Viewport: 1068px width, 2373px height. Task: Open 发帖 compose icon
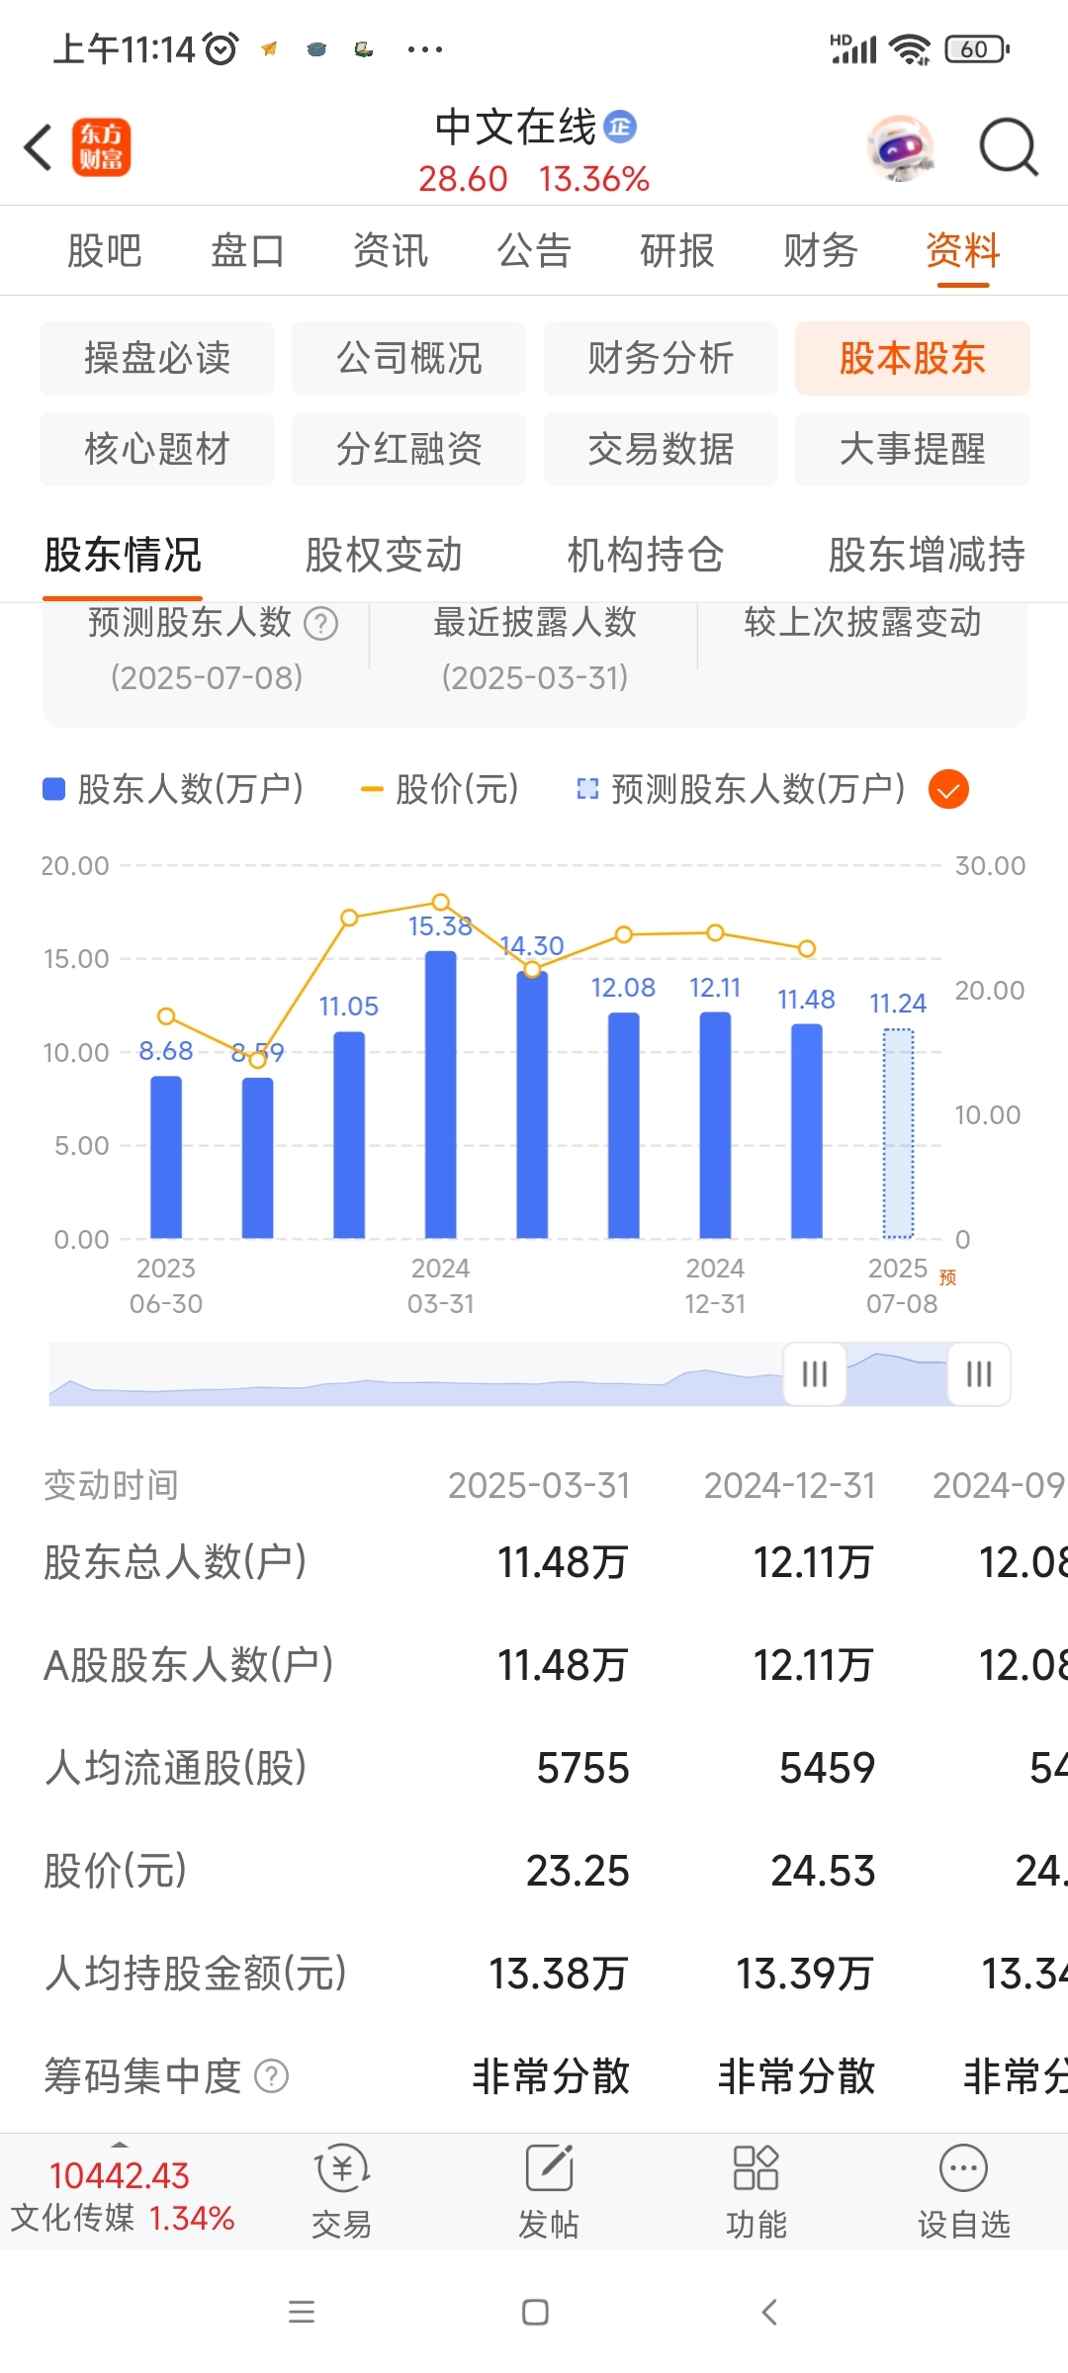tap(549, 2191)
